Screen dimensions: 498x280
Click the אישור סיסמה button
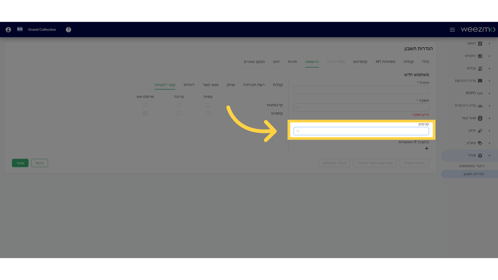click(x=414, y=163)
